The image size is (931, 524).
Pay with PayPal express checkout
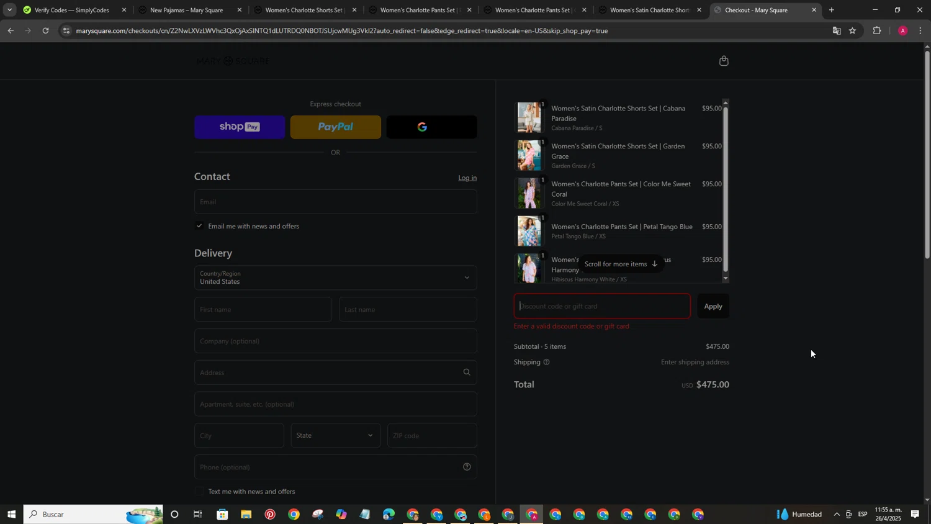(x=336, y=127)
